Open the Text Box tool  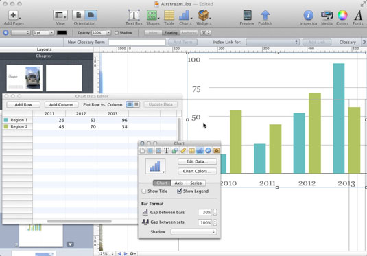(134, 16)
